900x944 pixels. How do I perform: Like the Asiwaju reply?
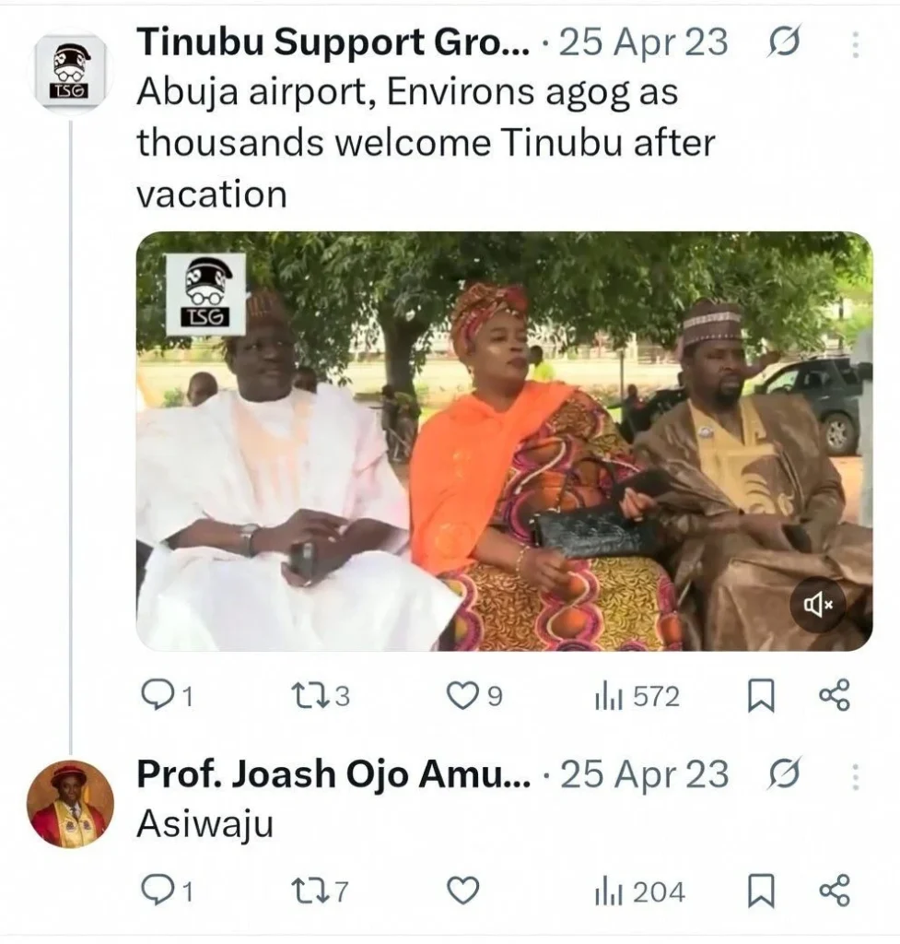[x=462, y=891]
